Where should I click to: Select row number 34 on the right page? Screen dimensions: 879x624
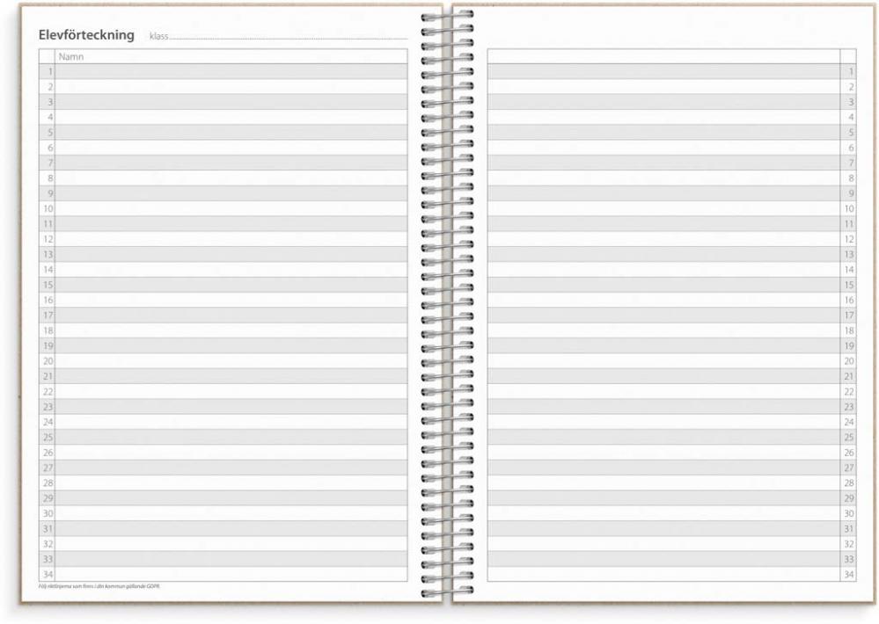tap(849, 574)
